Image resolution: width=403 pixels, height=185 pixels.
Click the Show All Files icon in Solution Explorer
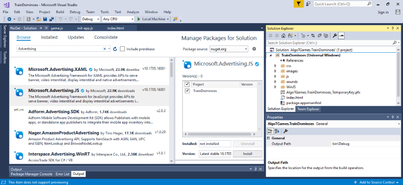point(326,36)
